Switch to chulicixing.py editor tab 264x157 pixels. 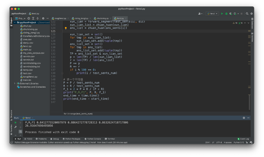pos(102,18)
